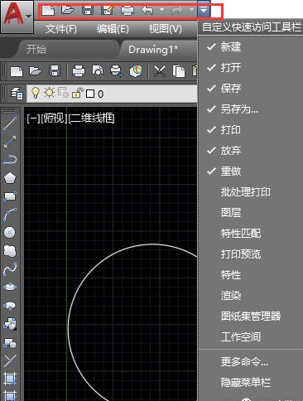
Task: Toggle layer 0 freeze sun icon
Action: 50,93
